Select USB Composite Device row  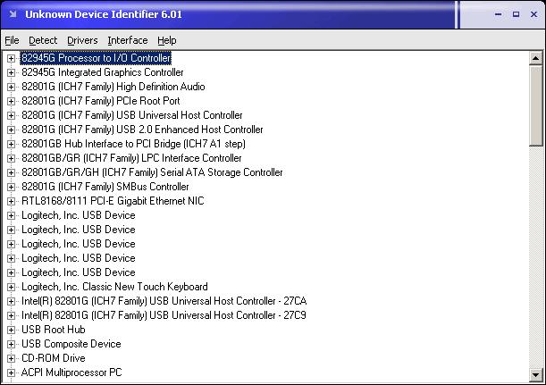click(71, 344)
